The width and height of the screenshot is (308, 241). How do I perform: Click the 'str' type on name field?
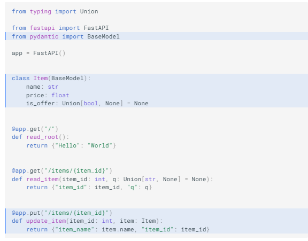53,87
